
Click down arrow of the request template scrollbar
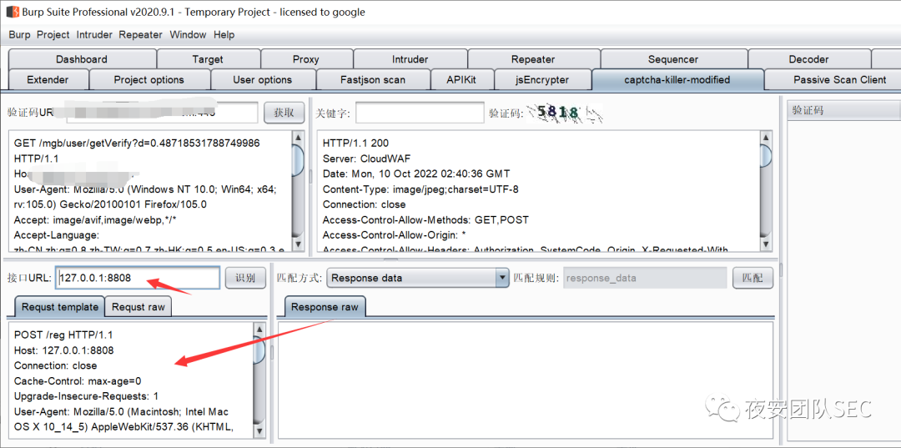[259, 430]
